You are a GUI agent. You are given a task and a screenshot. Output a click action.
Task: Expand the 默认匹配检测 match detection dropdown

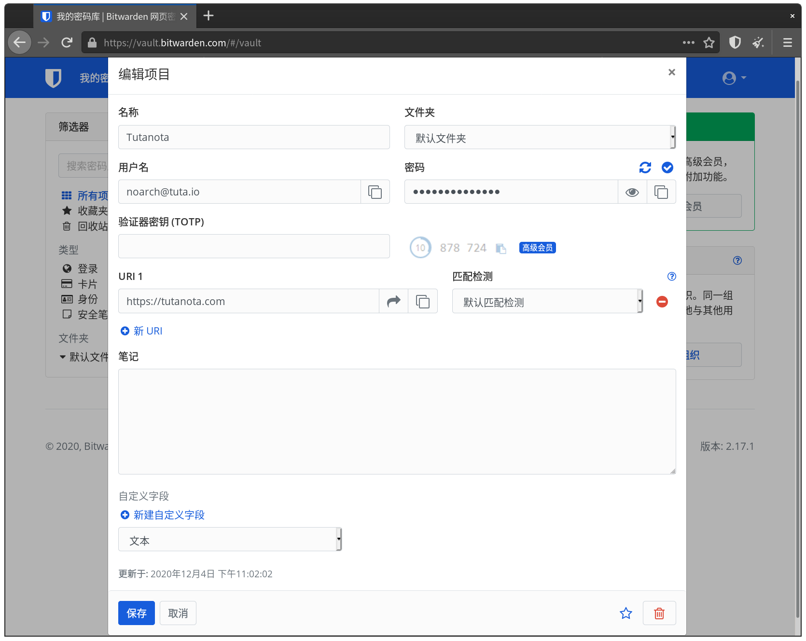coord(547,302)
